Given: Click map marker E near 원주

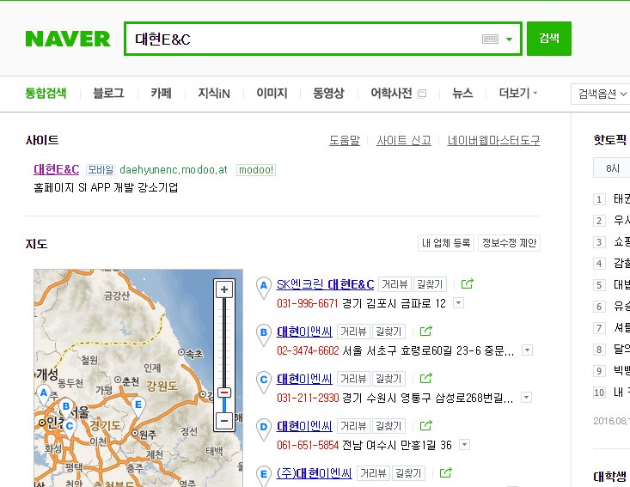Looking at the screenshot, I should click(x=138, y=407).
